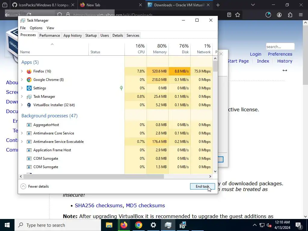Switch to the Performance tab
Screen dimensions: 308x231
50,35
